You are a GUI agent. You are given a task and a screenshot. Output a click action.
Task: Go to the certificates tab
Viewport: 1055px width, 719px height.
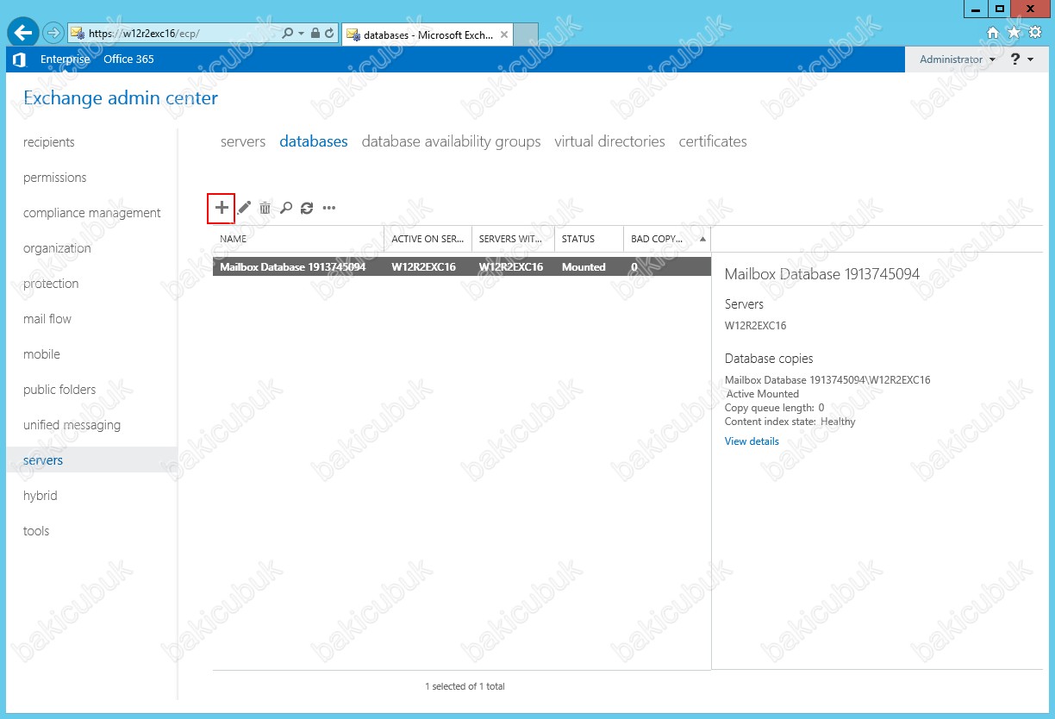[x=713, y=141]
